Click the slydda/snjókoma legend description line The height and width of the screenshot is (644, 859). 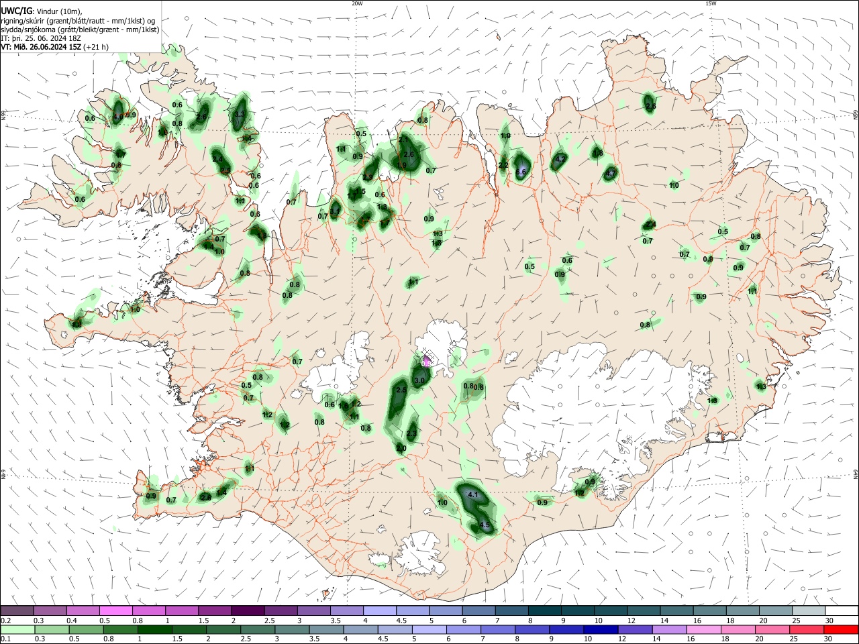point(81,30)
